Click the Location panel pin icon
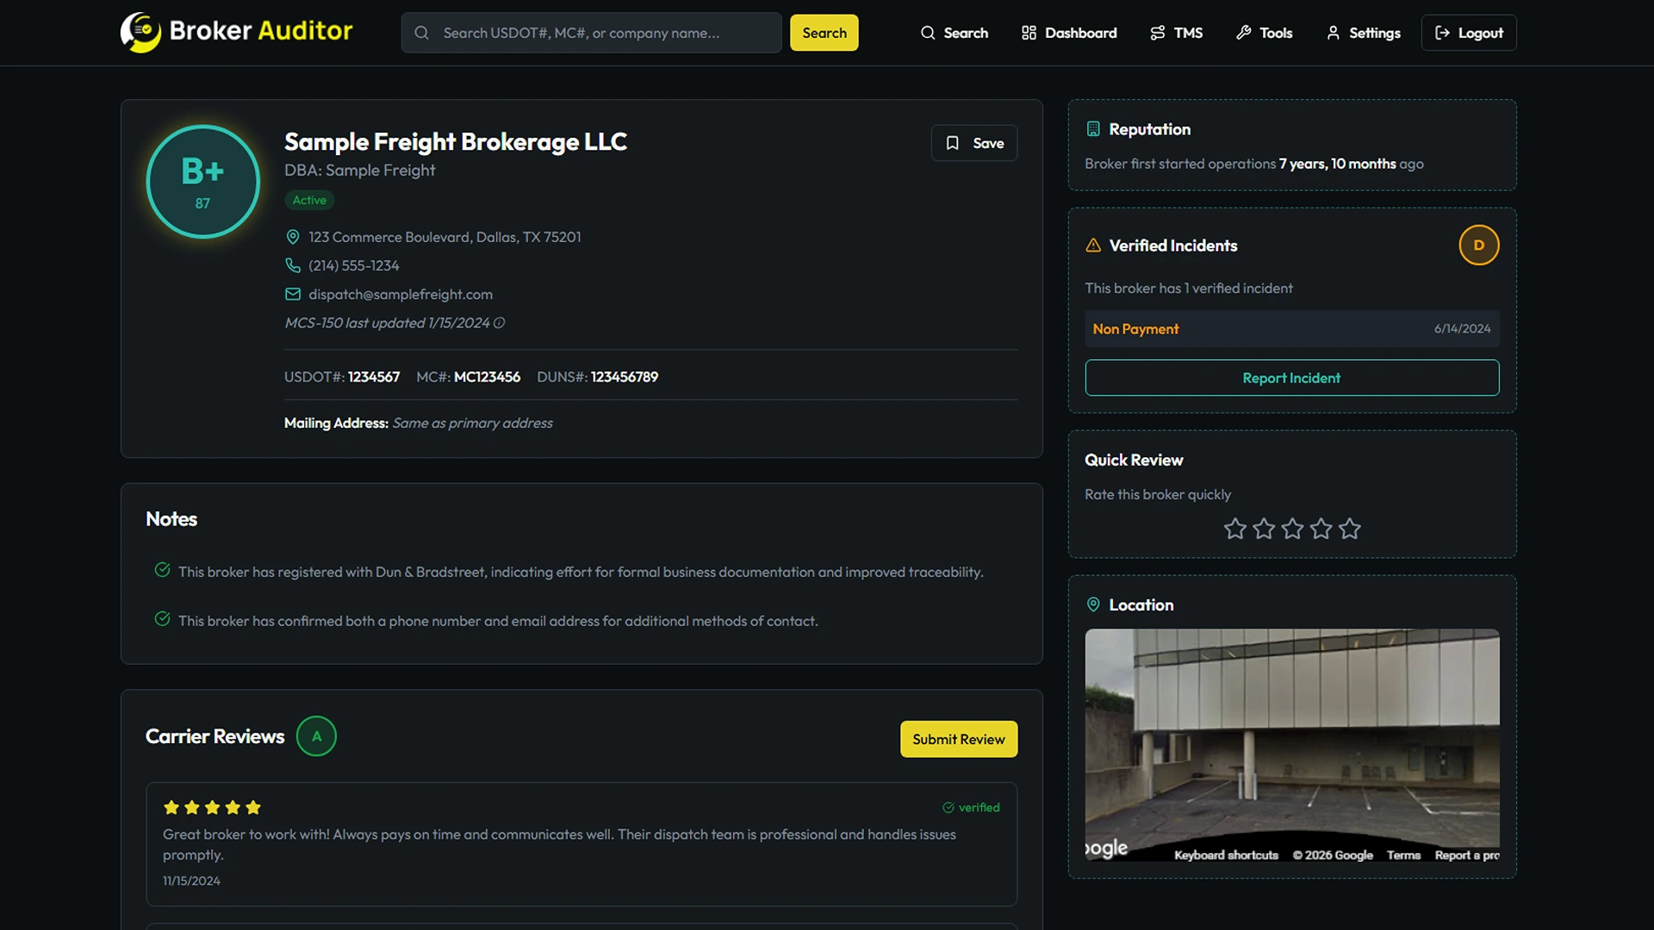 1093,604
